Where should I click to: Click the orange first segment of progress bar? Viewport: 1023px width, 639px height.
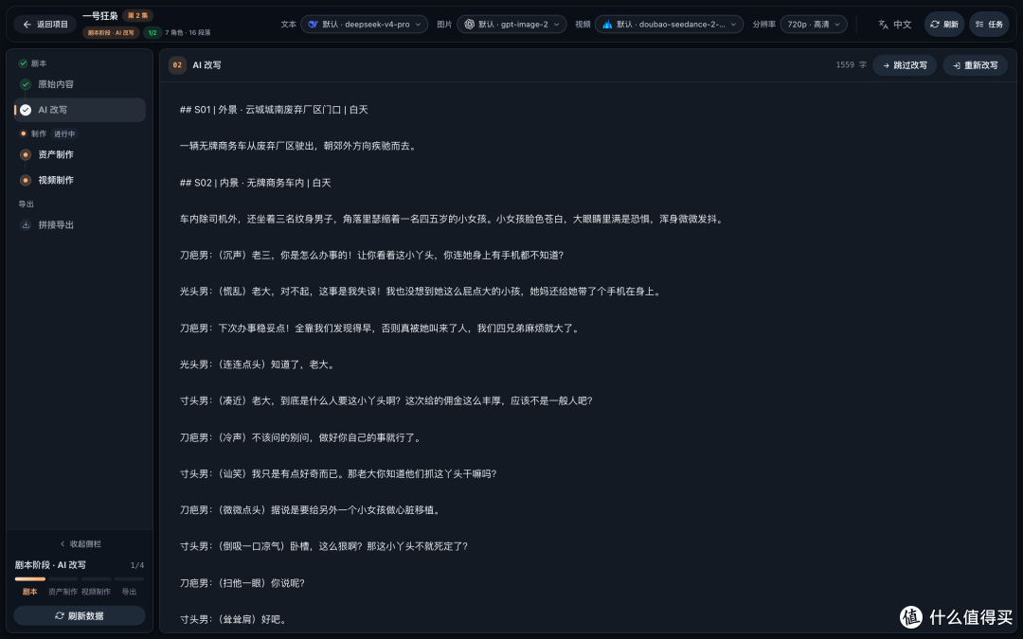30,579
